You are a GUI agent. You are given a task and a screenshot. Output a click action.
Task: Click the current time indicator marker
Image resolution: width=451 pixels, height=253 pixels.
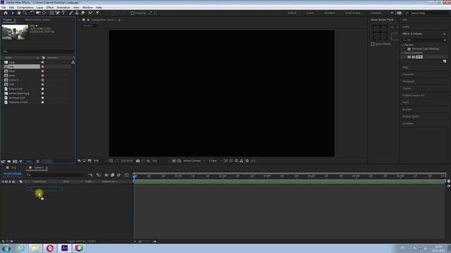point(134,176)
